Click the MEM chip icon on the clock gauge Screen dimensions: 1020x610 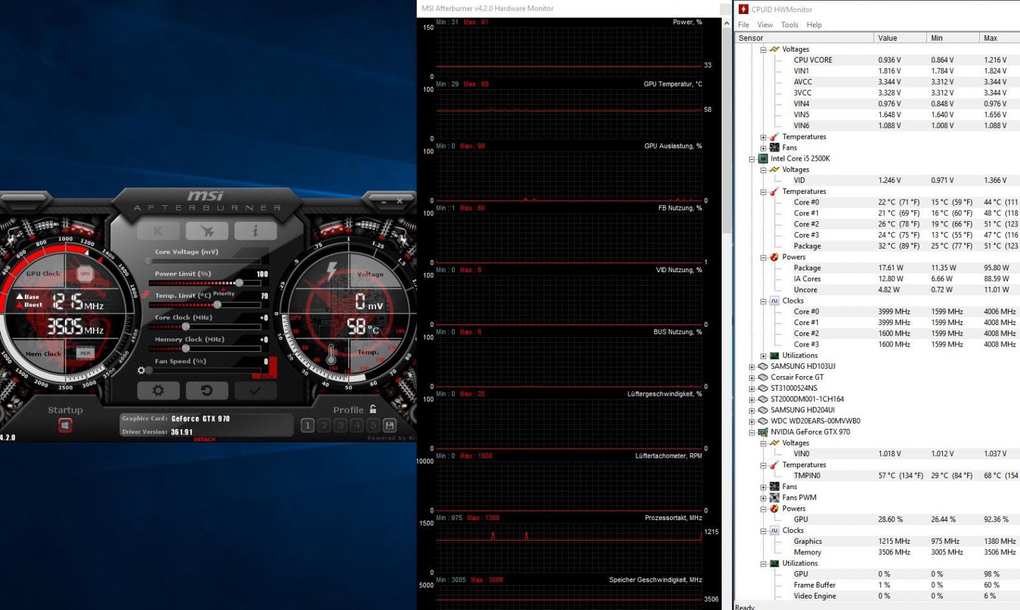point(85,352)
